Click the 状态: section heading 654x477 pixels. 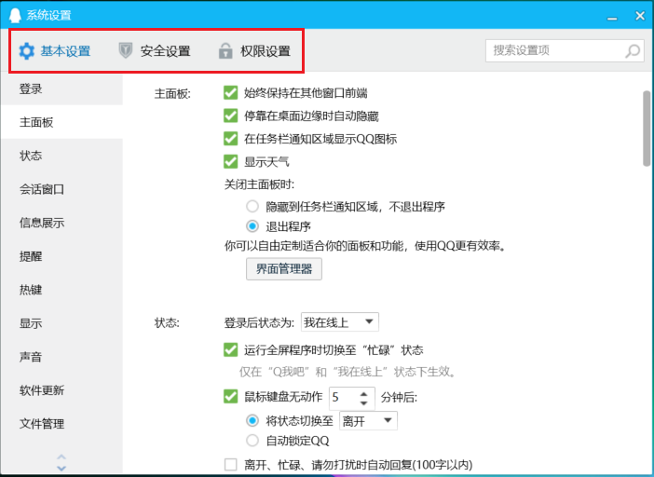click(167, 323)
